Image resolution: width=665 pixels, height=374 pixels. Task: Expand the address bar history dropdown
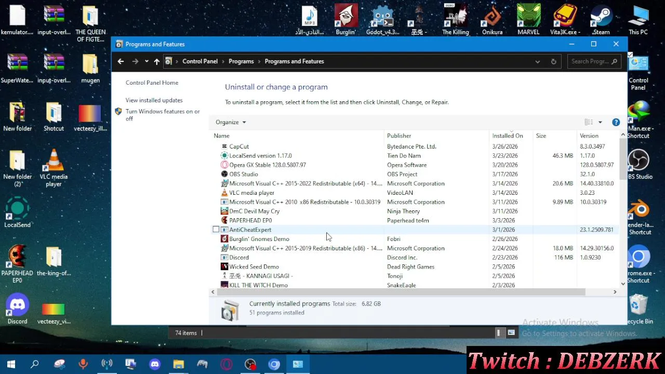pyautogui.click(x=537, y=61)
